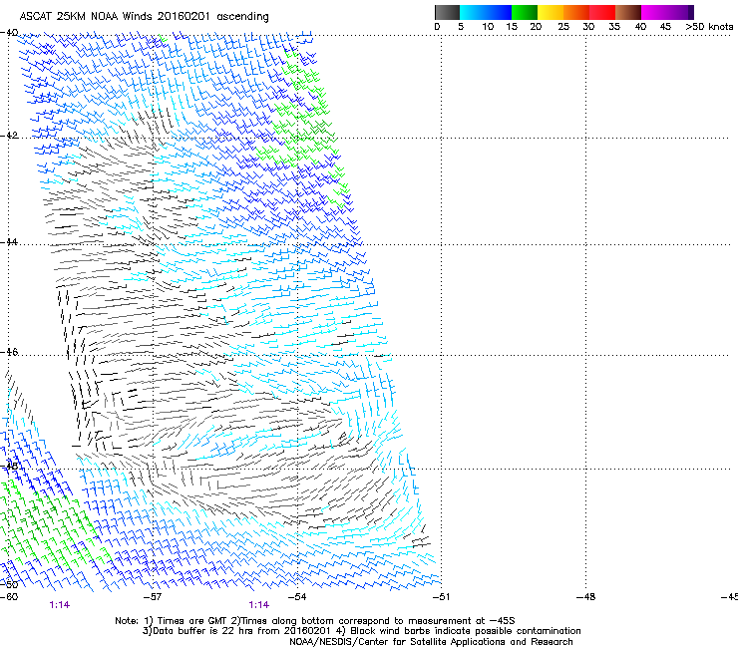738x648 pixels.
Task: Click the longitude label -51
Action: pos(441,597)
